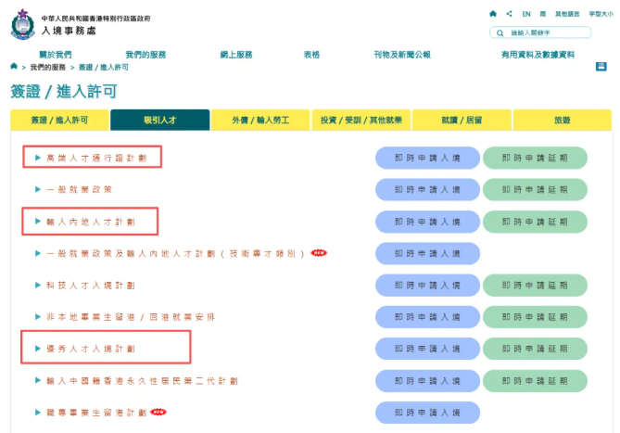Click 簽證 / 進入許可 in the breadcrumb
The image size is (620, 433).
point(104,68)
